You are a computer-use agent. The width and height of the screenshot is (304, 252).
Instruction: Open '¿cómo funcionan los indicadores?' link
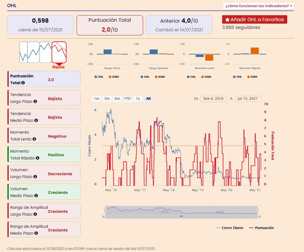tap(258, 6)
